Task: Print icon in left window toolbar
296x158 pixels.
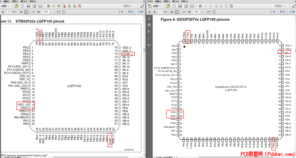Action: pyautogui.click(x=28, y=6)
